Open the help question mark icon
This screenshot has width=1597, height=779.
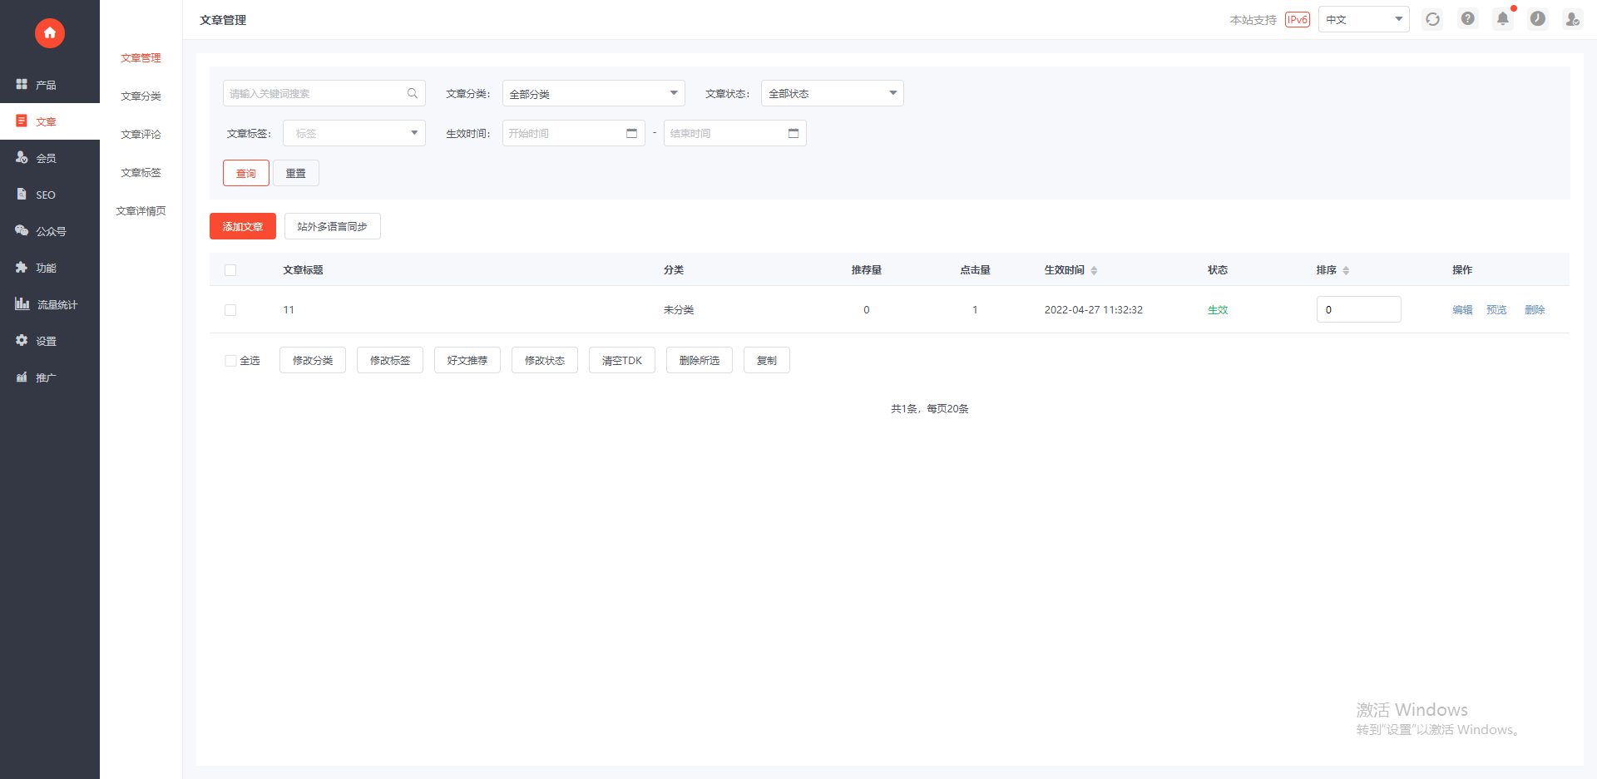click(1468, 18)
